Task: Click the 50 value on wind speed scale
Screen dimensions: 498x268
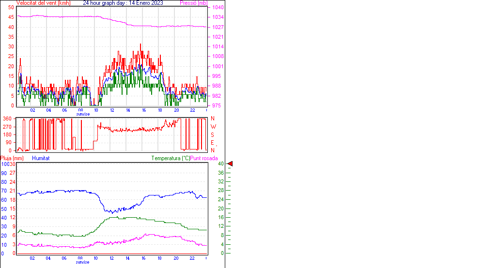Action: point(11,8)
